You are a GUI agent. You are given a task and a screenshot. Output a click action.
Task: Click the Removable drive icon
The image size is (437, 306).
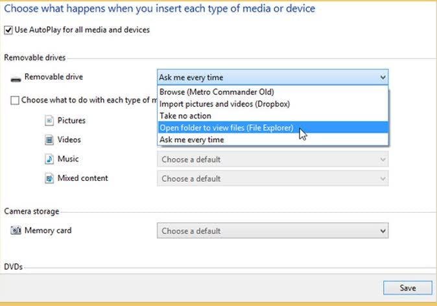point(16,78)
